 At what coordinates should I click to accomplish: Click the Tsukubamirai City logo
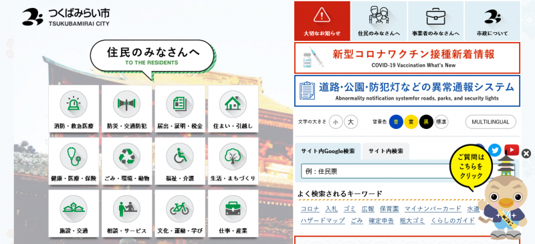click(66, 17)
